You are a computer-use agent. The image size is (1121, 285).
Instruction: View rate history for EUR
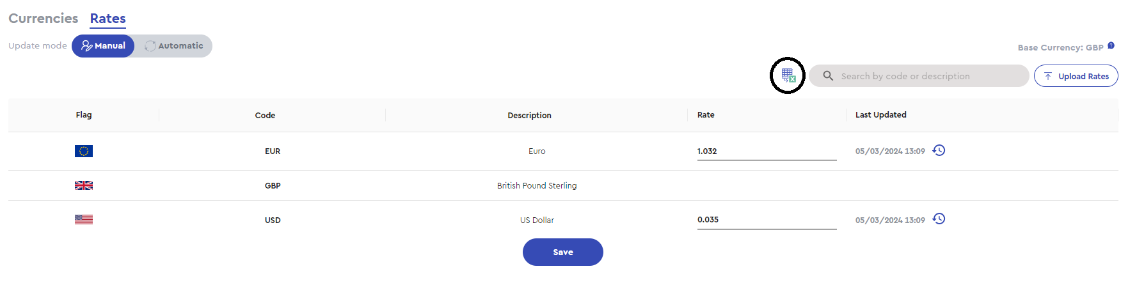(x=939, y=150)
